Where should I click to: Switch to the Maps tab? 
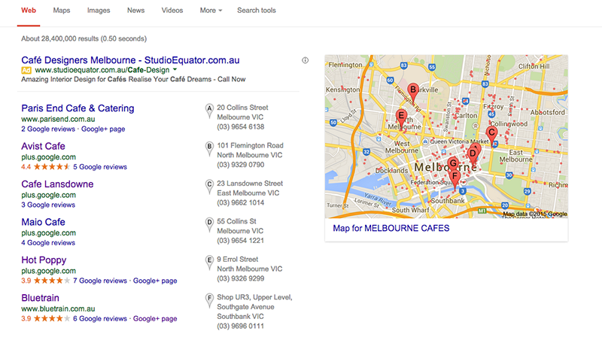62,11
